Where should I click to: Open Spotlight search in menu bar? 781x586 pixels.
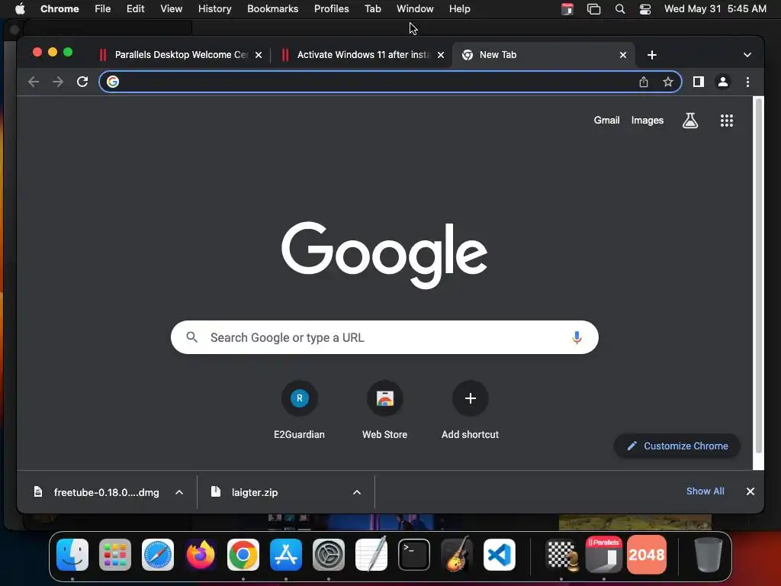tap(619, 9)
